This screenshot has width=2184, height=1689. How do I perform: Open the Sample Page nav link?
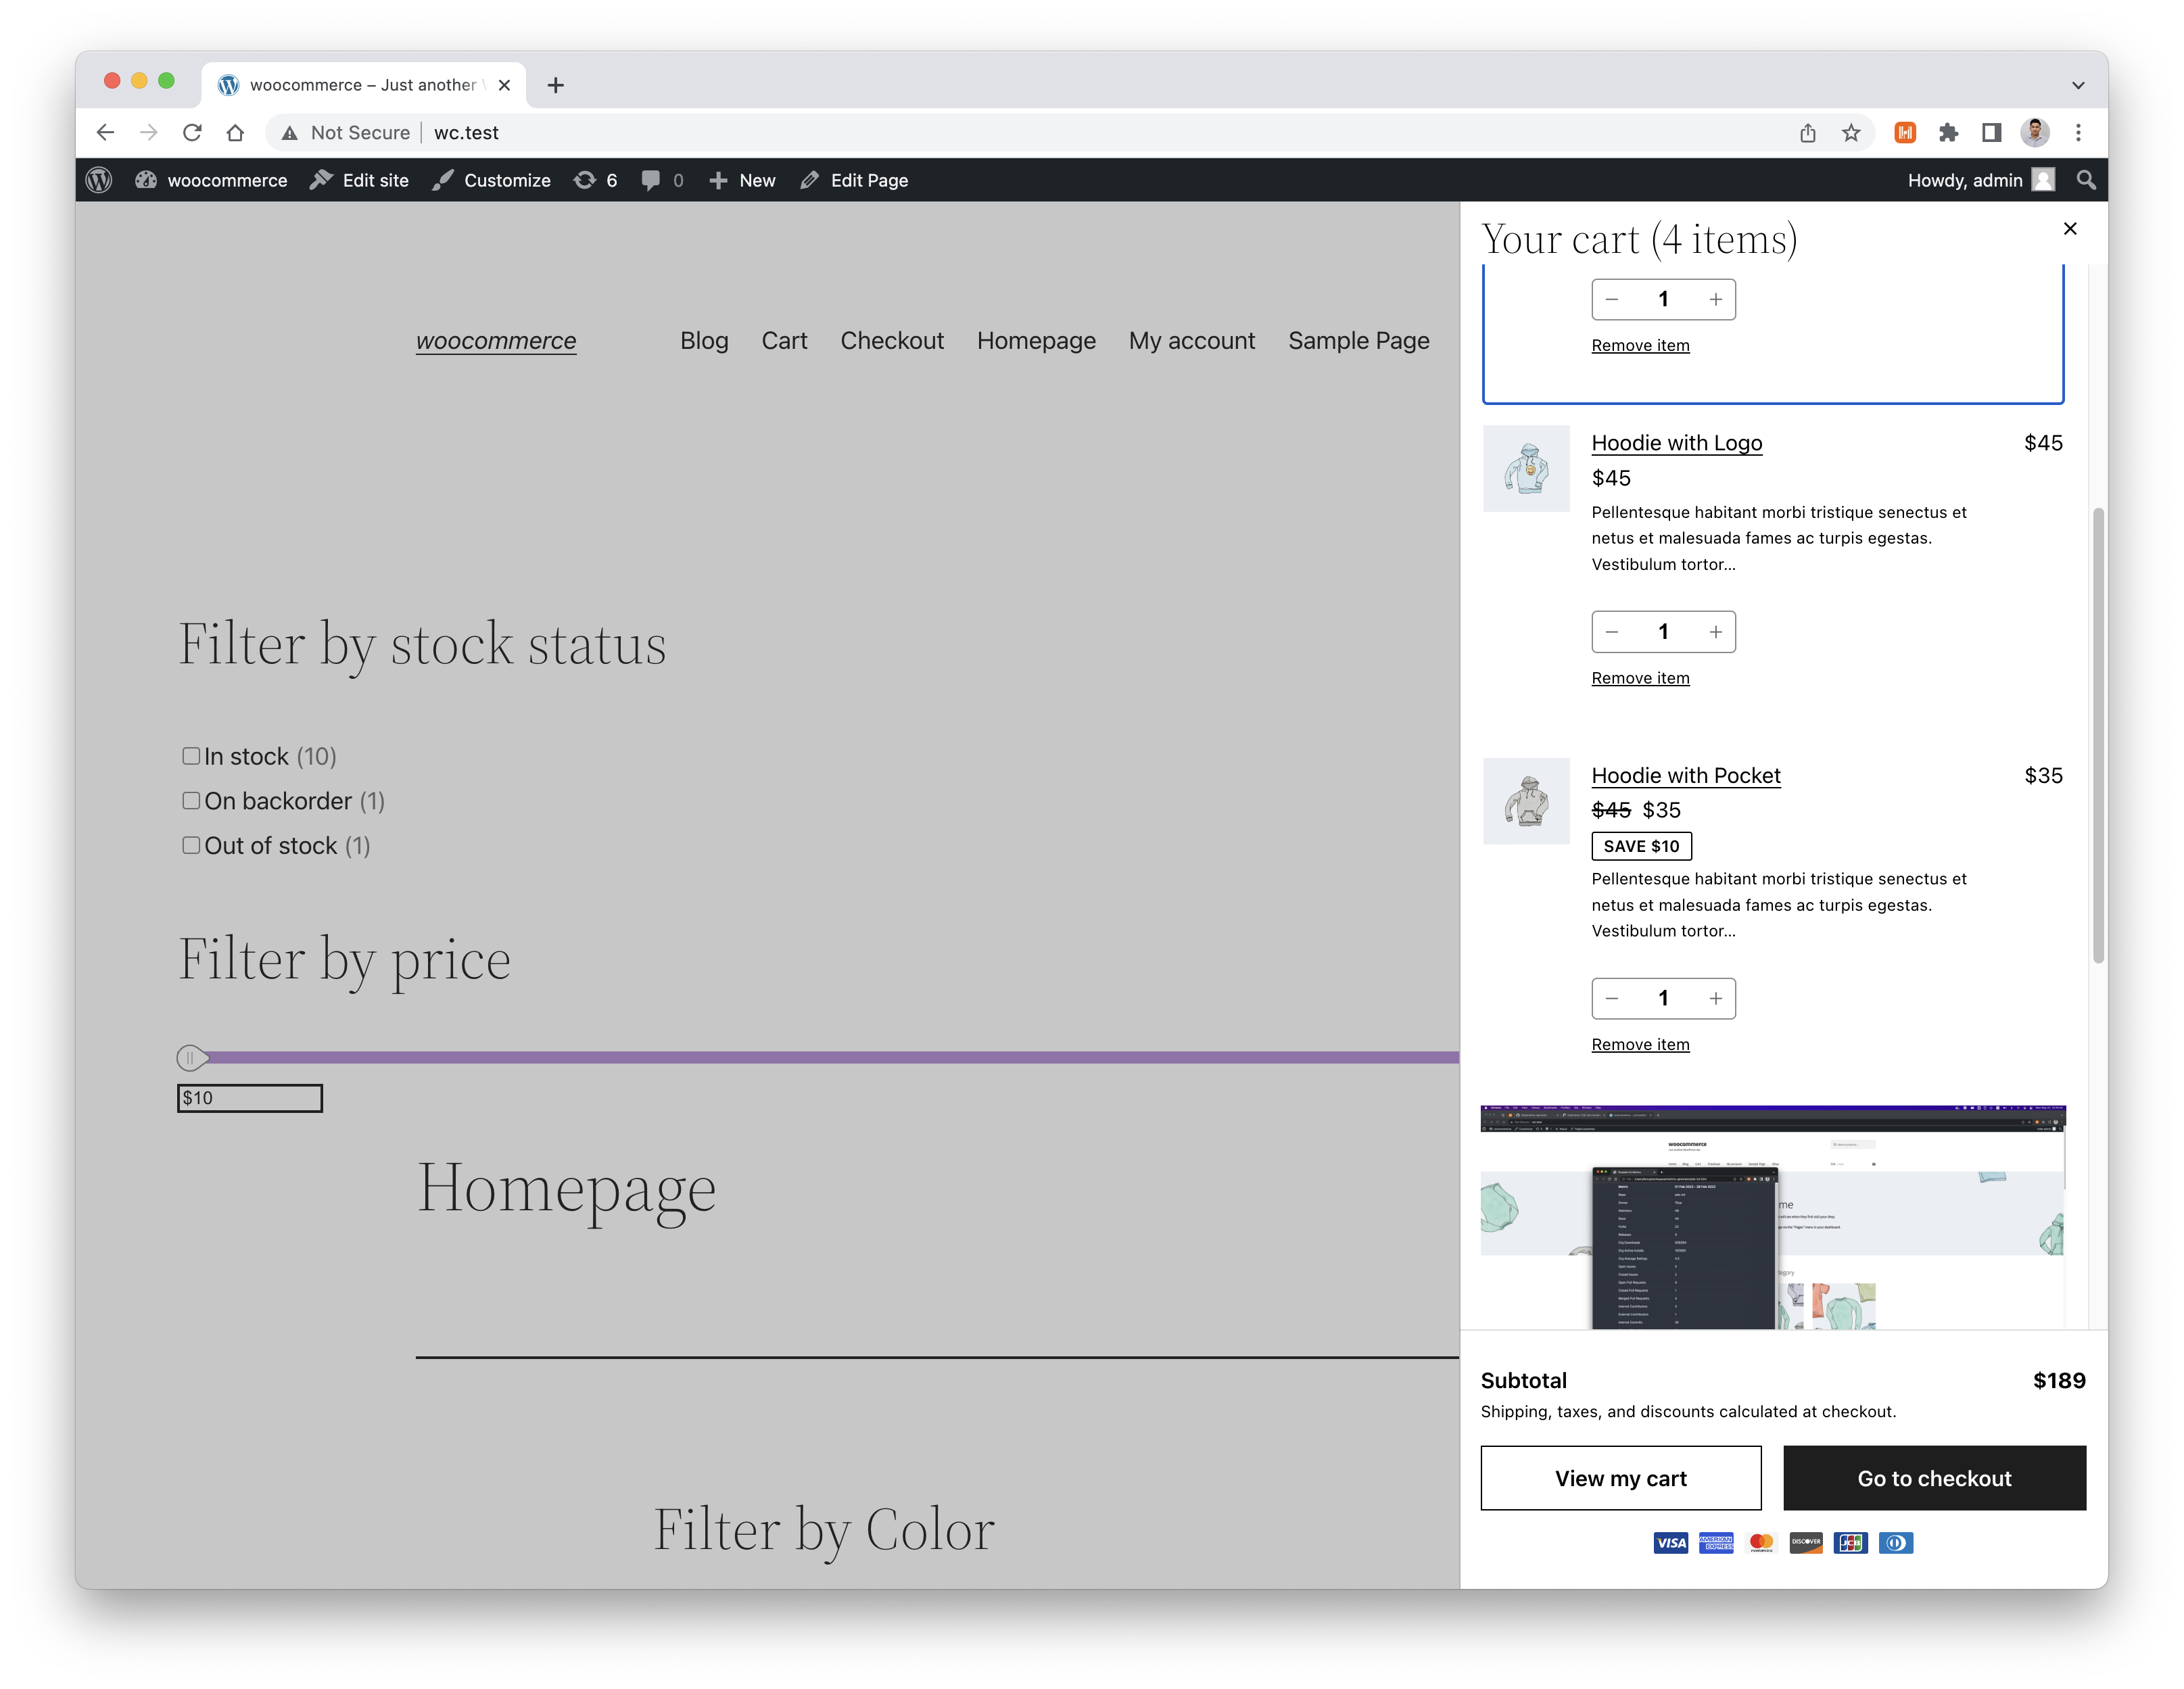click(1359, 341)
